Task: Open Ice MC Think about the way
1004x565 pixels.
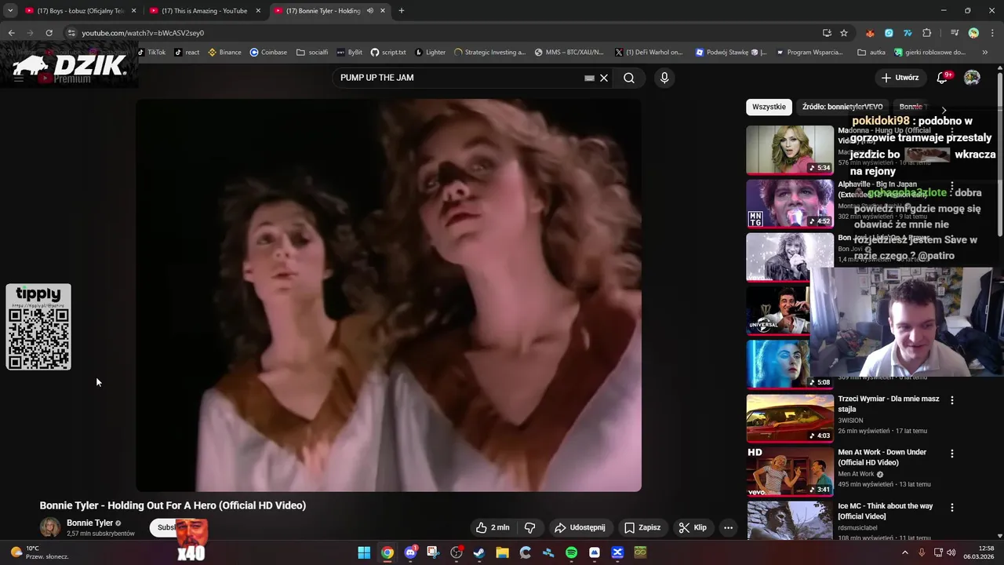Action: [x=885, y=511]
